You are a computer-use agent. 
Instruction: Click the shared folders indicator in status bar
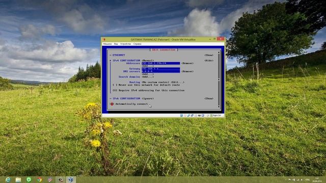[196, 115]
